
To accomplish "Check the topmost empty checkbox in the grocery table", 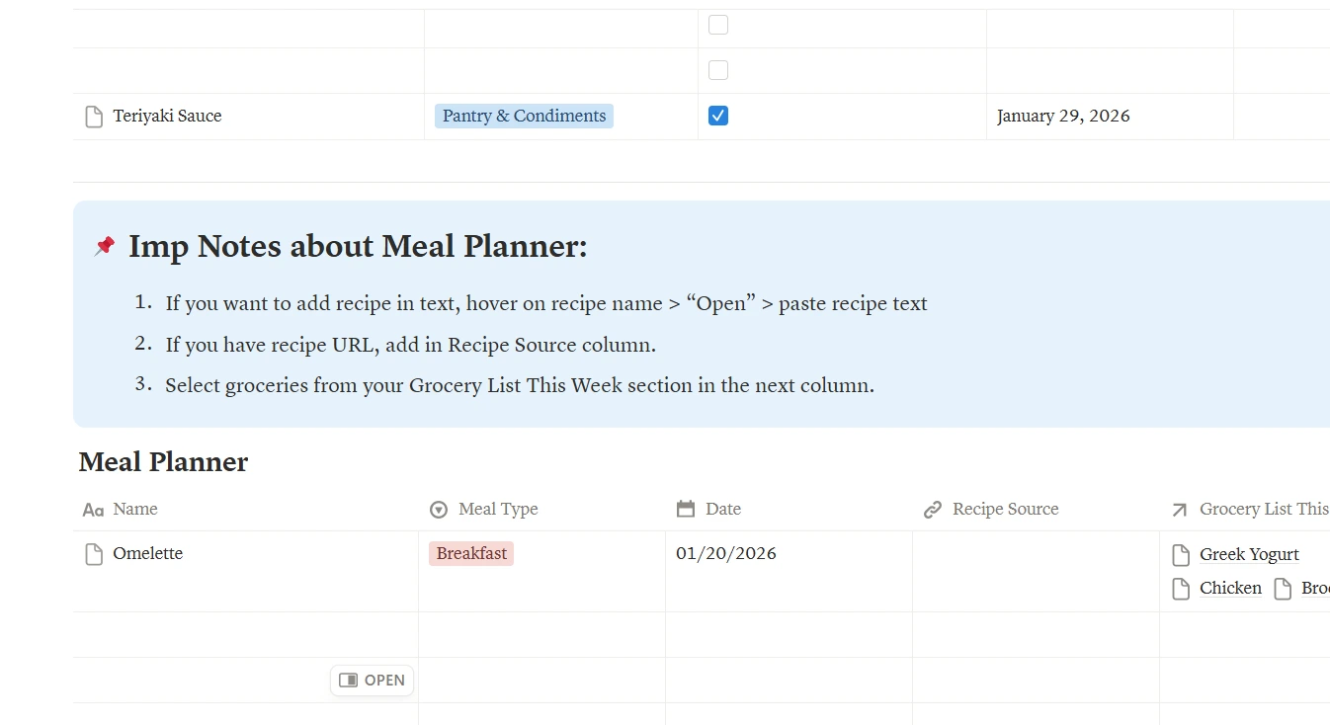I will click(x=717, y=25).
